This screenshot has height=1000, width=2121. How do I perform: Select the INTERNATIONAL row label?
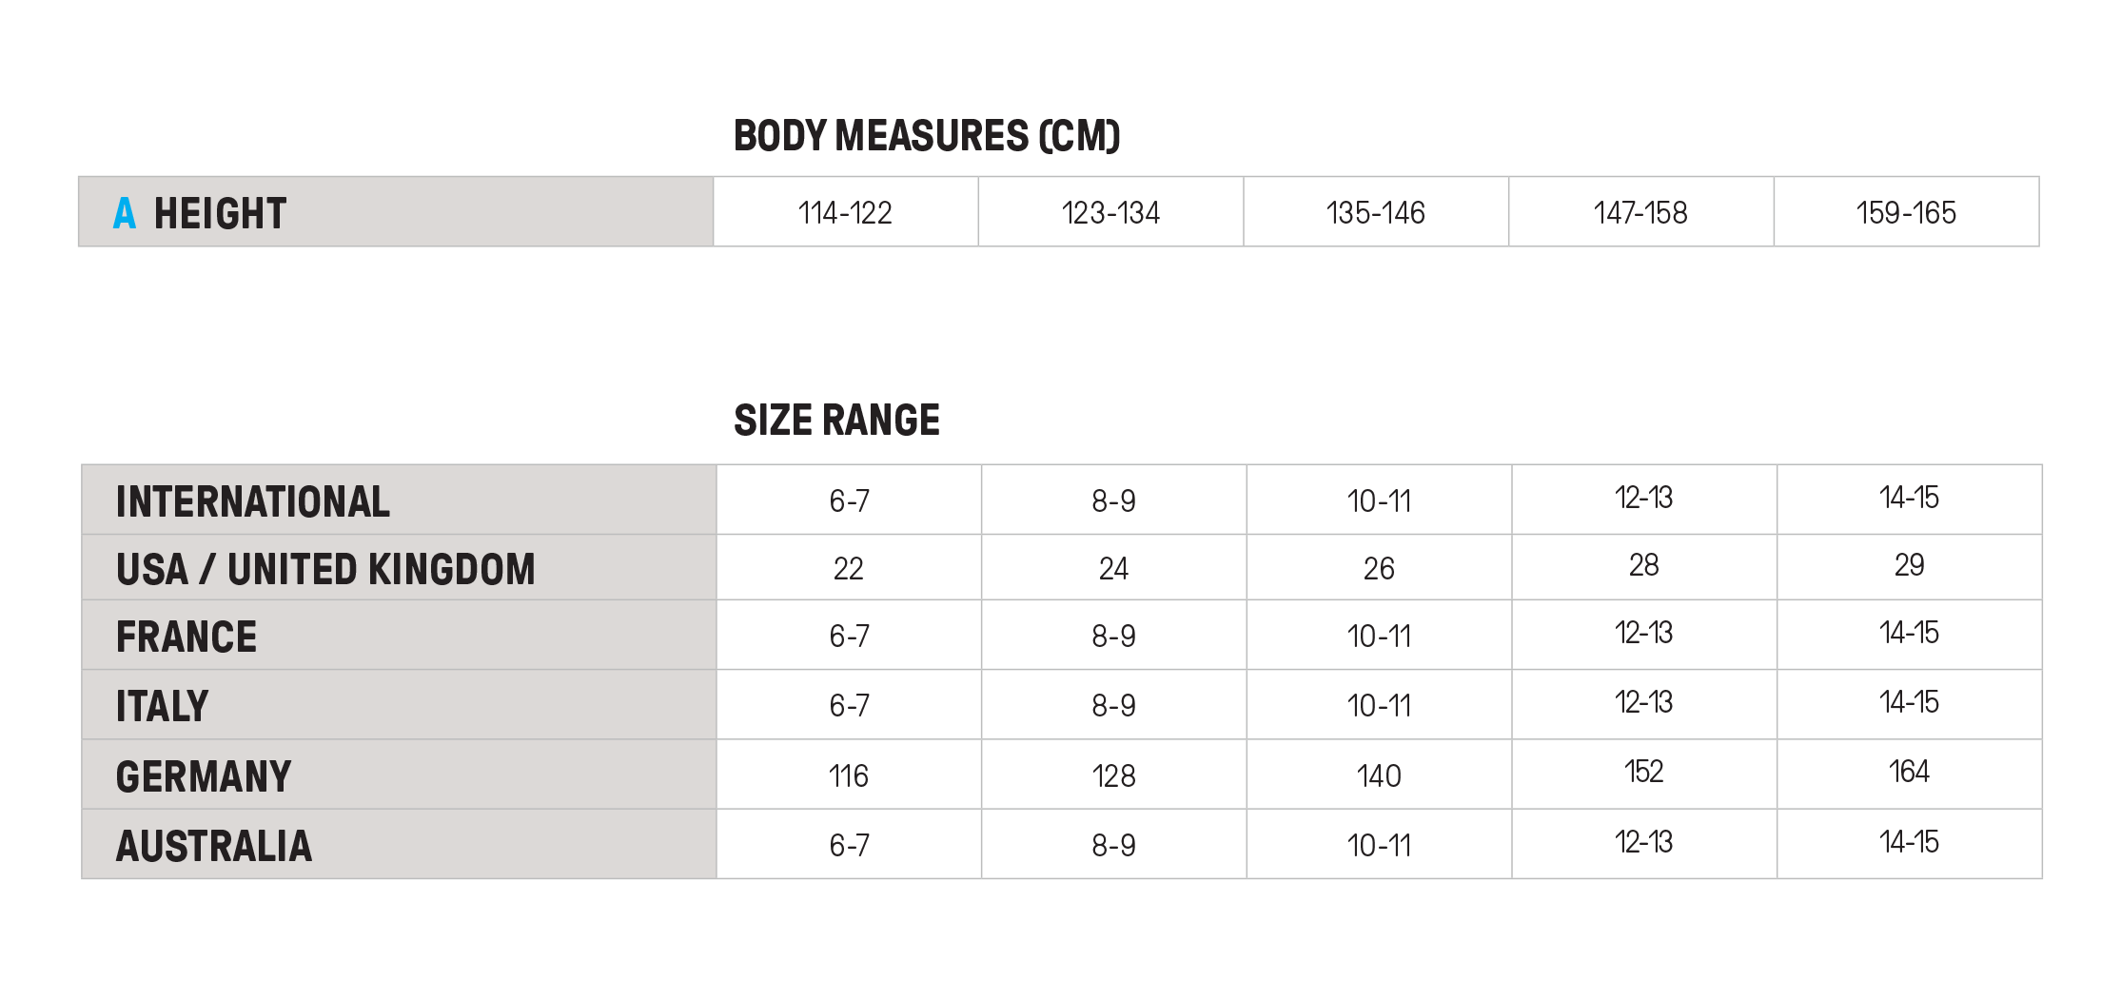(252, 501)
